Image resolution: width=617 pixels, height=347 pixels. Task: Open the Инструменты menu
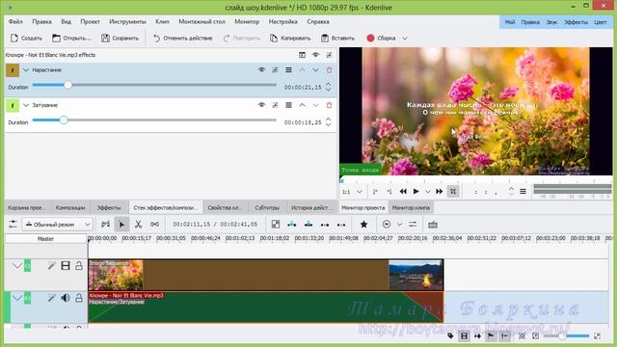pyautogui.click(x=127, y=21)
